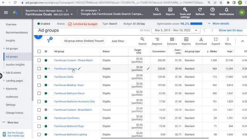Open browser extensions puzzle icon
The width and height of the screenshot is (247, 139).
(x=228, y=3)
